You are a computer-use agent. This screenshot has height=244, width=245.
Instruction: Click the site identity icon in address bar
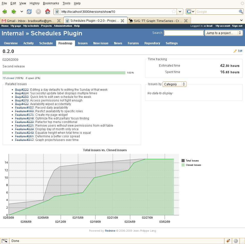(57, 12)
